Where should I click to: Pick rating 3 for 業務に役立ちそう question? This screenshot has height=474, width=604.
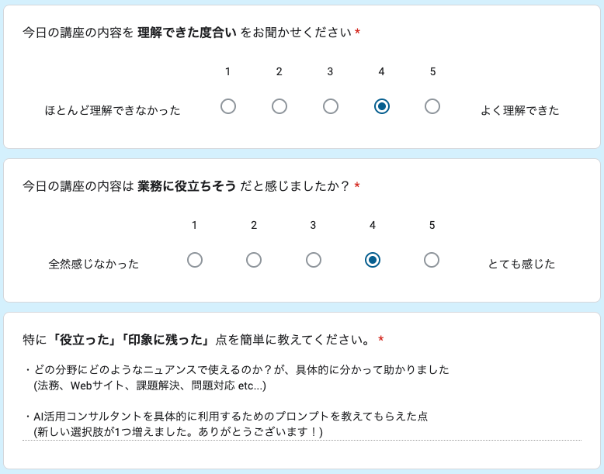tap(314, 260)
